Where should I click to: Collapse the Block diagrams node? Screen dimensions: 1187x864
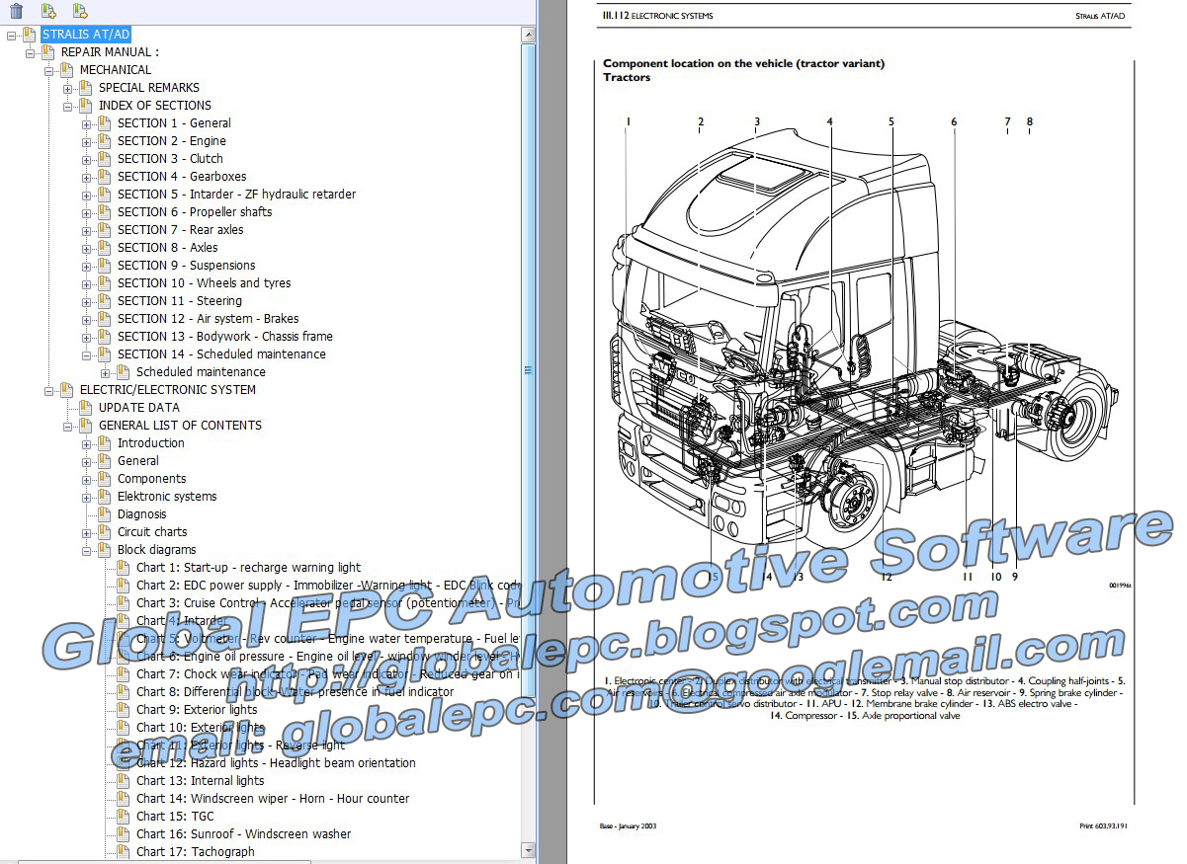coord(85,549)
